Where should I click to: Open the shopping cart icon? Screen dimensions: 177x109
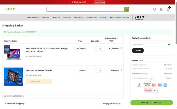tap(168, 9)
